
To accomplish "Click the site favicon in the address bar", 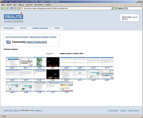I will (x=22, y=8).
